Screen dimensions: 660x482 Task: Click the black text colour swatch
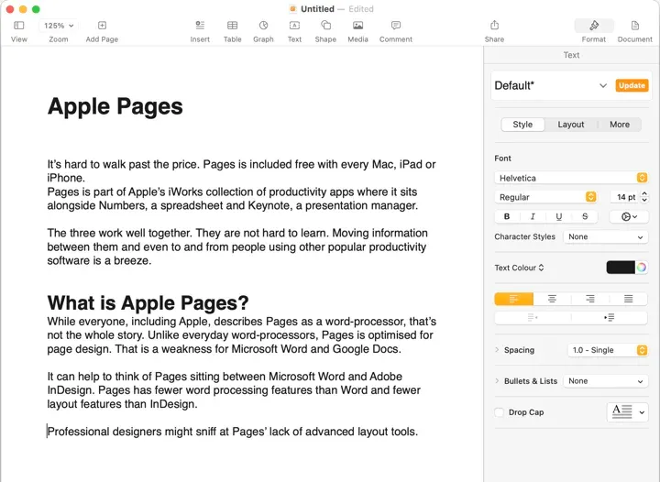(x=621, y=267)
